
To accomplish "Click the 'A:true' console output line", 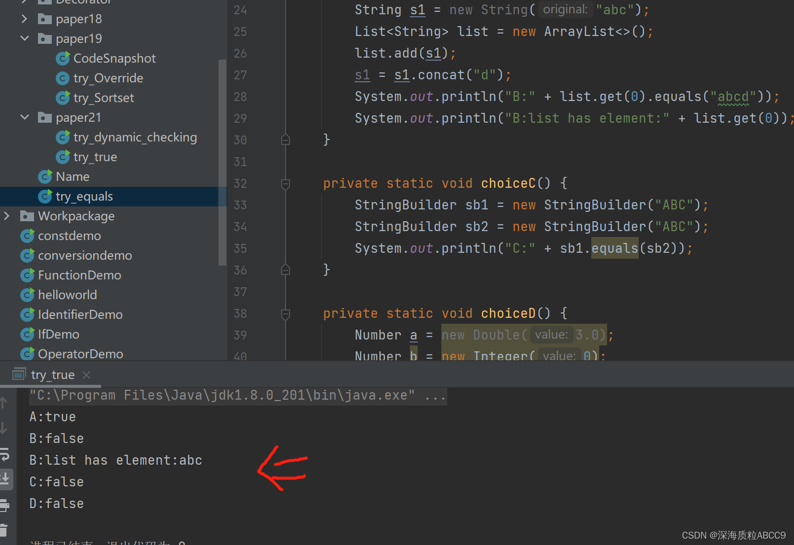I will [53, 417].
